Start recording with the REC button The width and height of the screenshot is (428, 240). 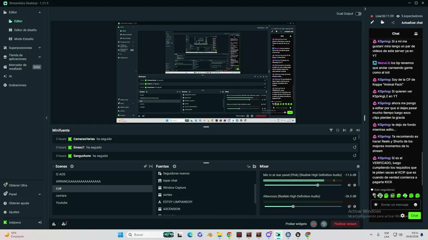click(x=314, y=224)
